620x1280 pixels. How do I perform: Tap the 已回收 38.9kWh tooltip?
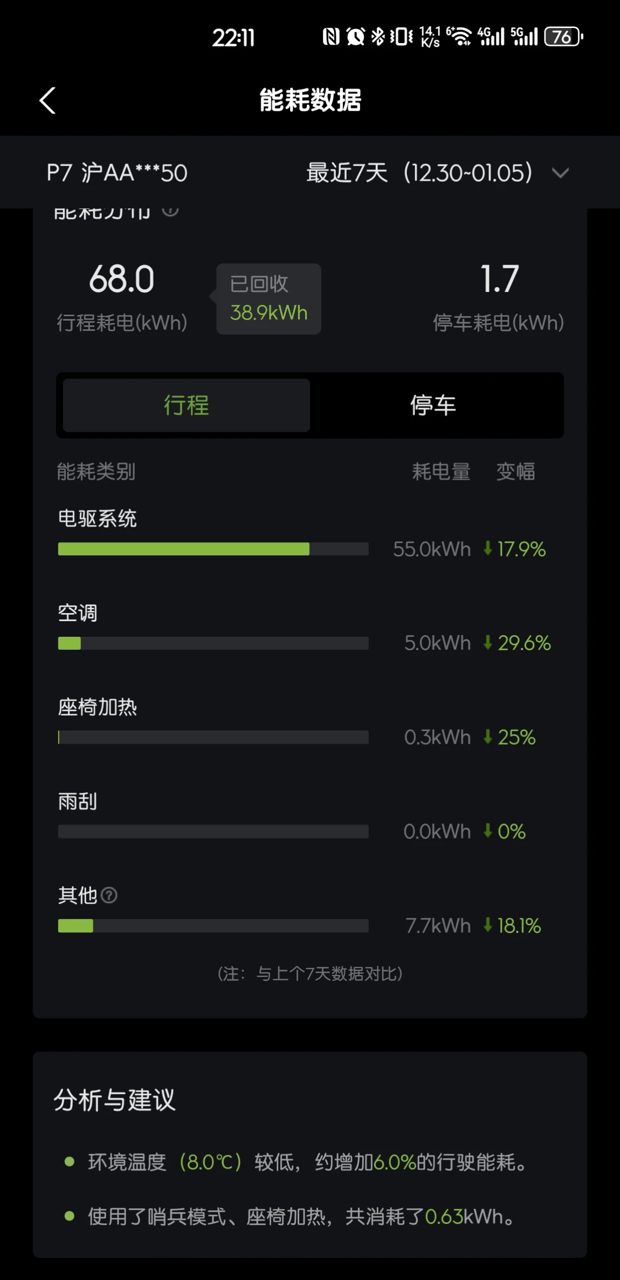268,299
